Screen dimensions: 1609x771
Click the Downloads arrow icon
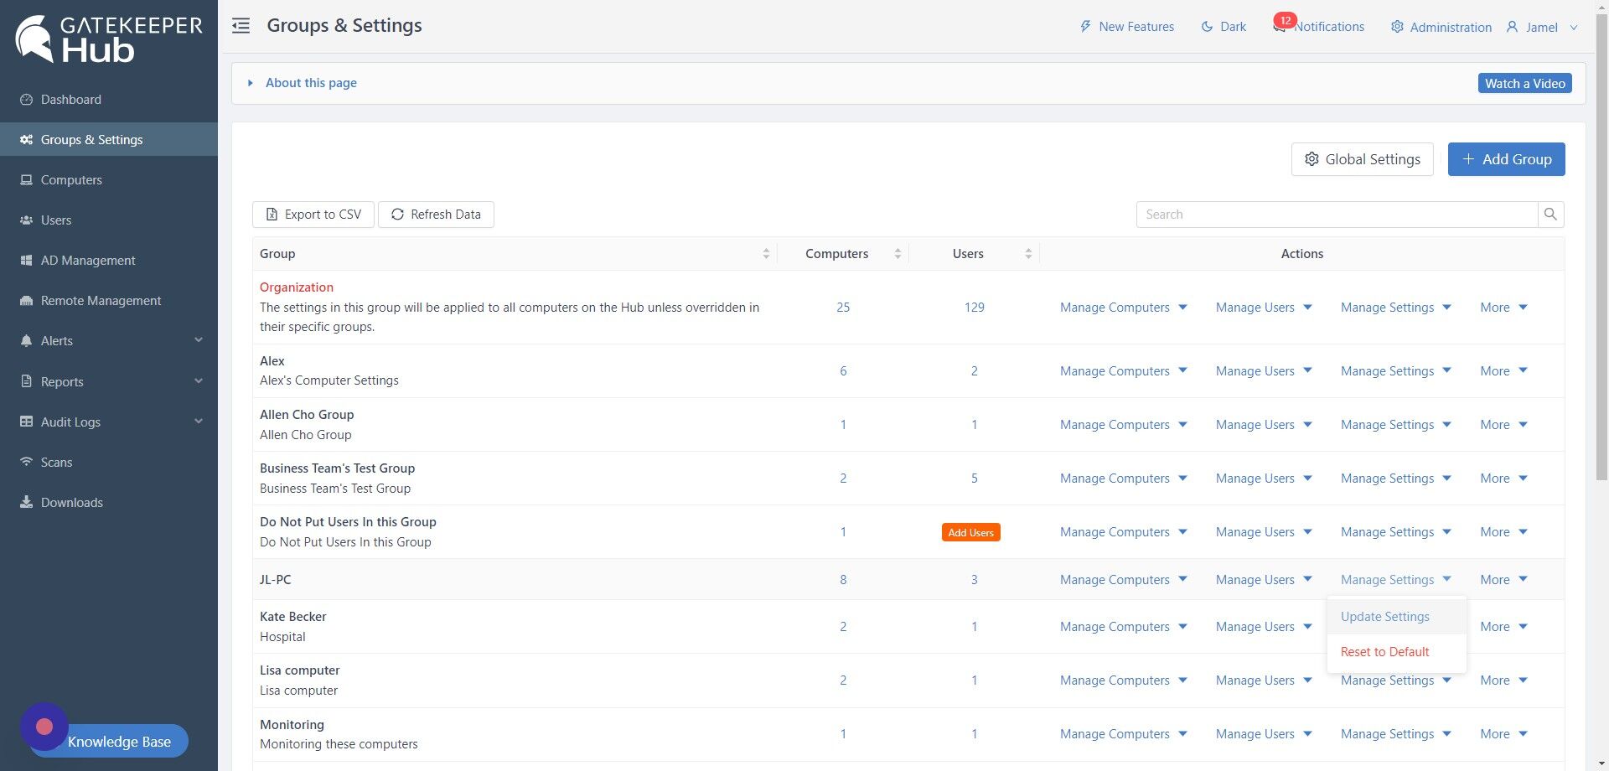pos(26,502)
